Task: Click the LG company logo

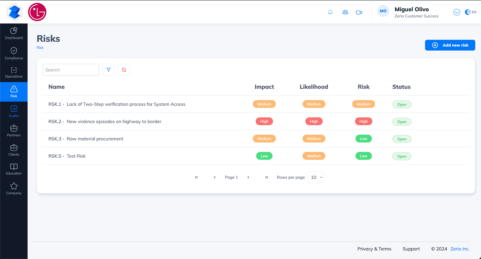Action: 37,12
